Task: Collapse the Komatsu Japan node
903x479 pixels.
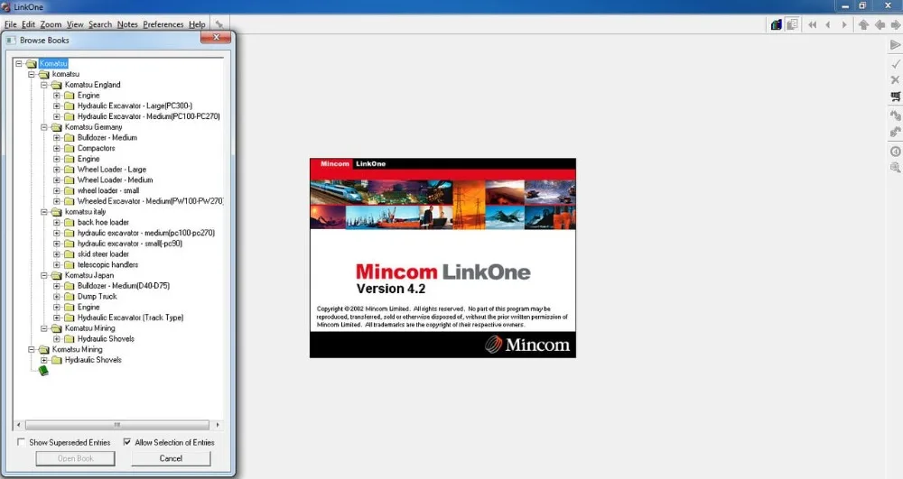Action: pos(43,275)
